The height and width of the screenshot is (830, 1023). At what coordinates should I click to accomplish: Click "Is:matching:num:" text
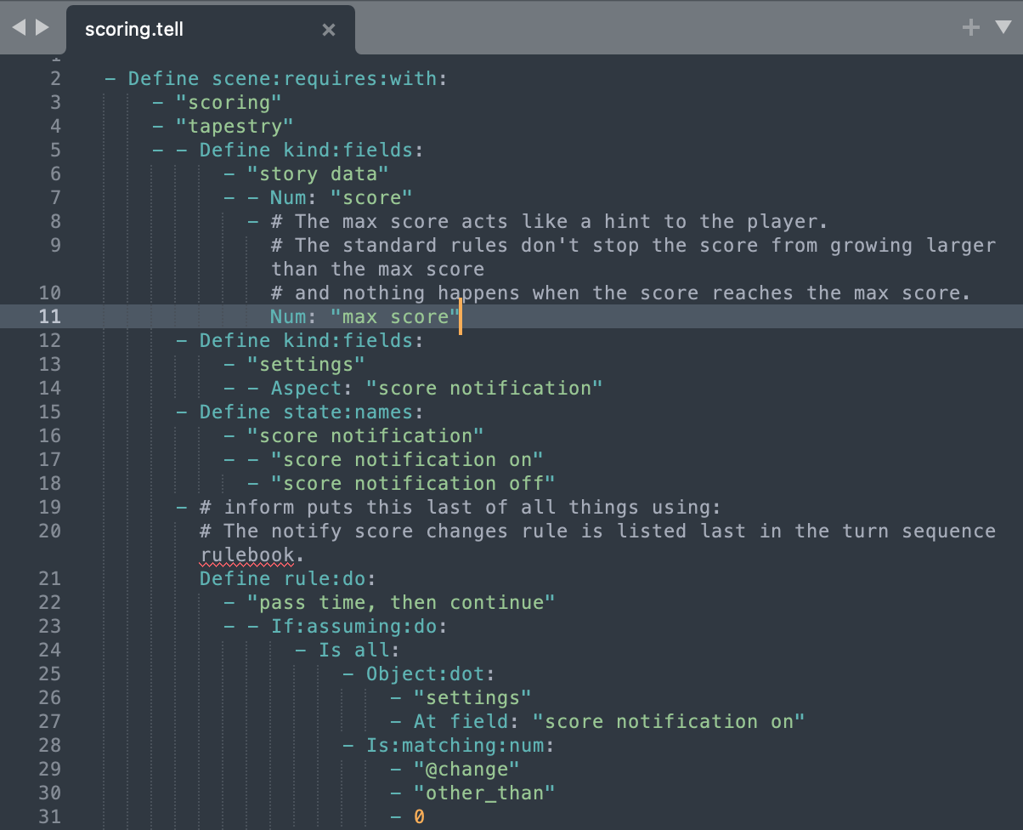pyautogui.click(x=461, y=745)
